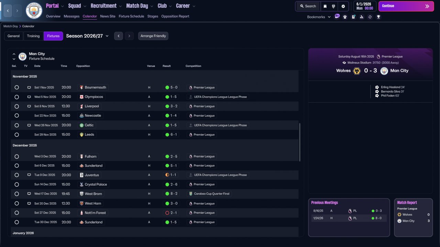Switch to the News Site tab

tap(108, 16)
